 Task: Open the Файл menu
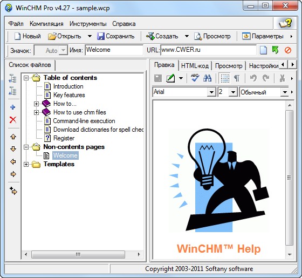16,24
